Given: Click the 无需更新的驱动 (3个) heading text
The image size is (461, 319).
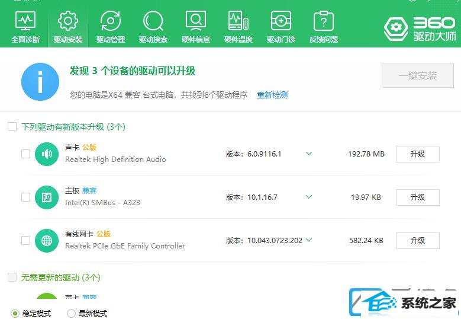Looking at the screenshot, I should (x=60, y=277).
